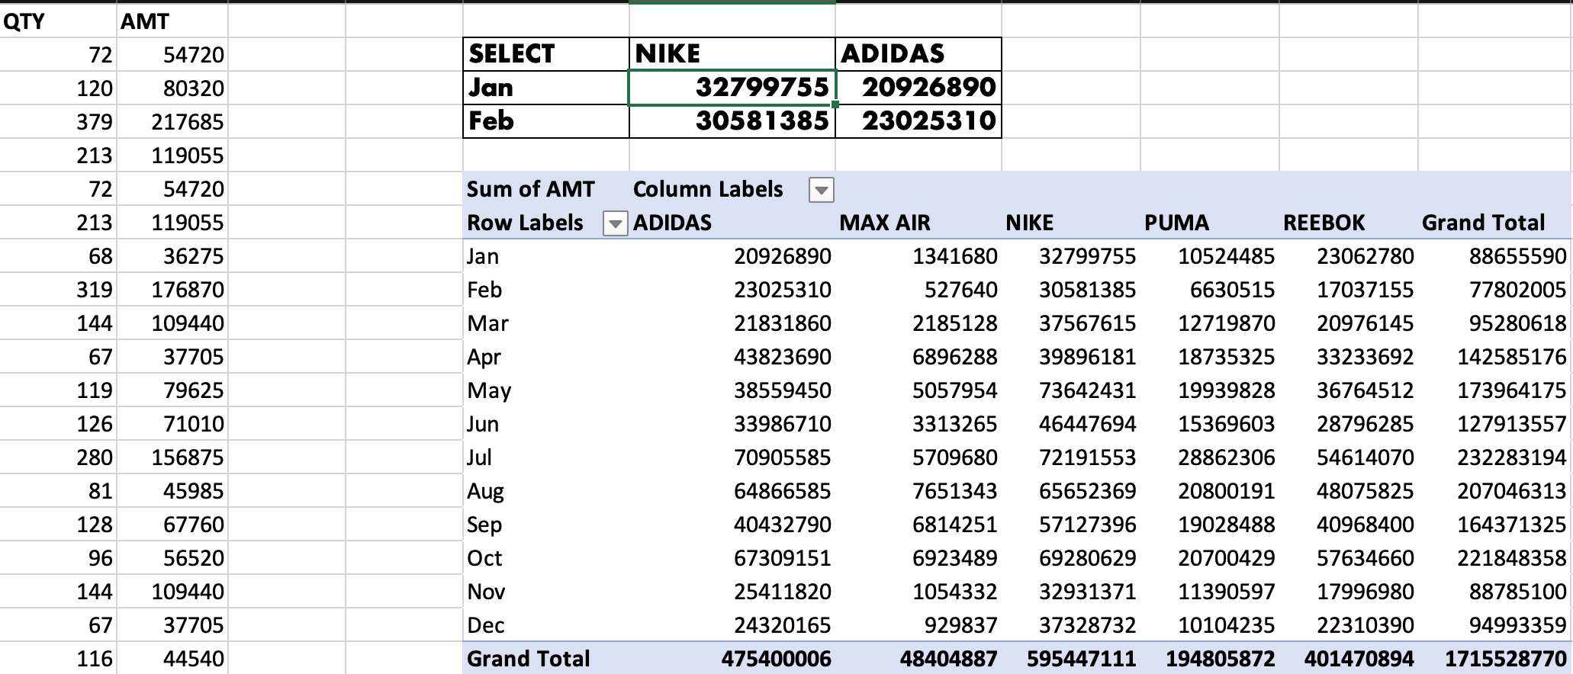Click the Jul ADIDAS value 70905585
This screenshot has width=1573, height=674.
pyautogui.click(x=732, y=457)
